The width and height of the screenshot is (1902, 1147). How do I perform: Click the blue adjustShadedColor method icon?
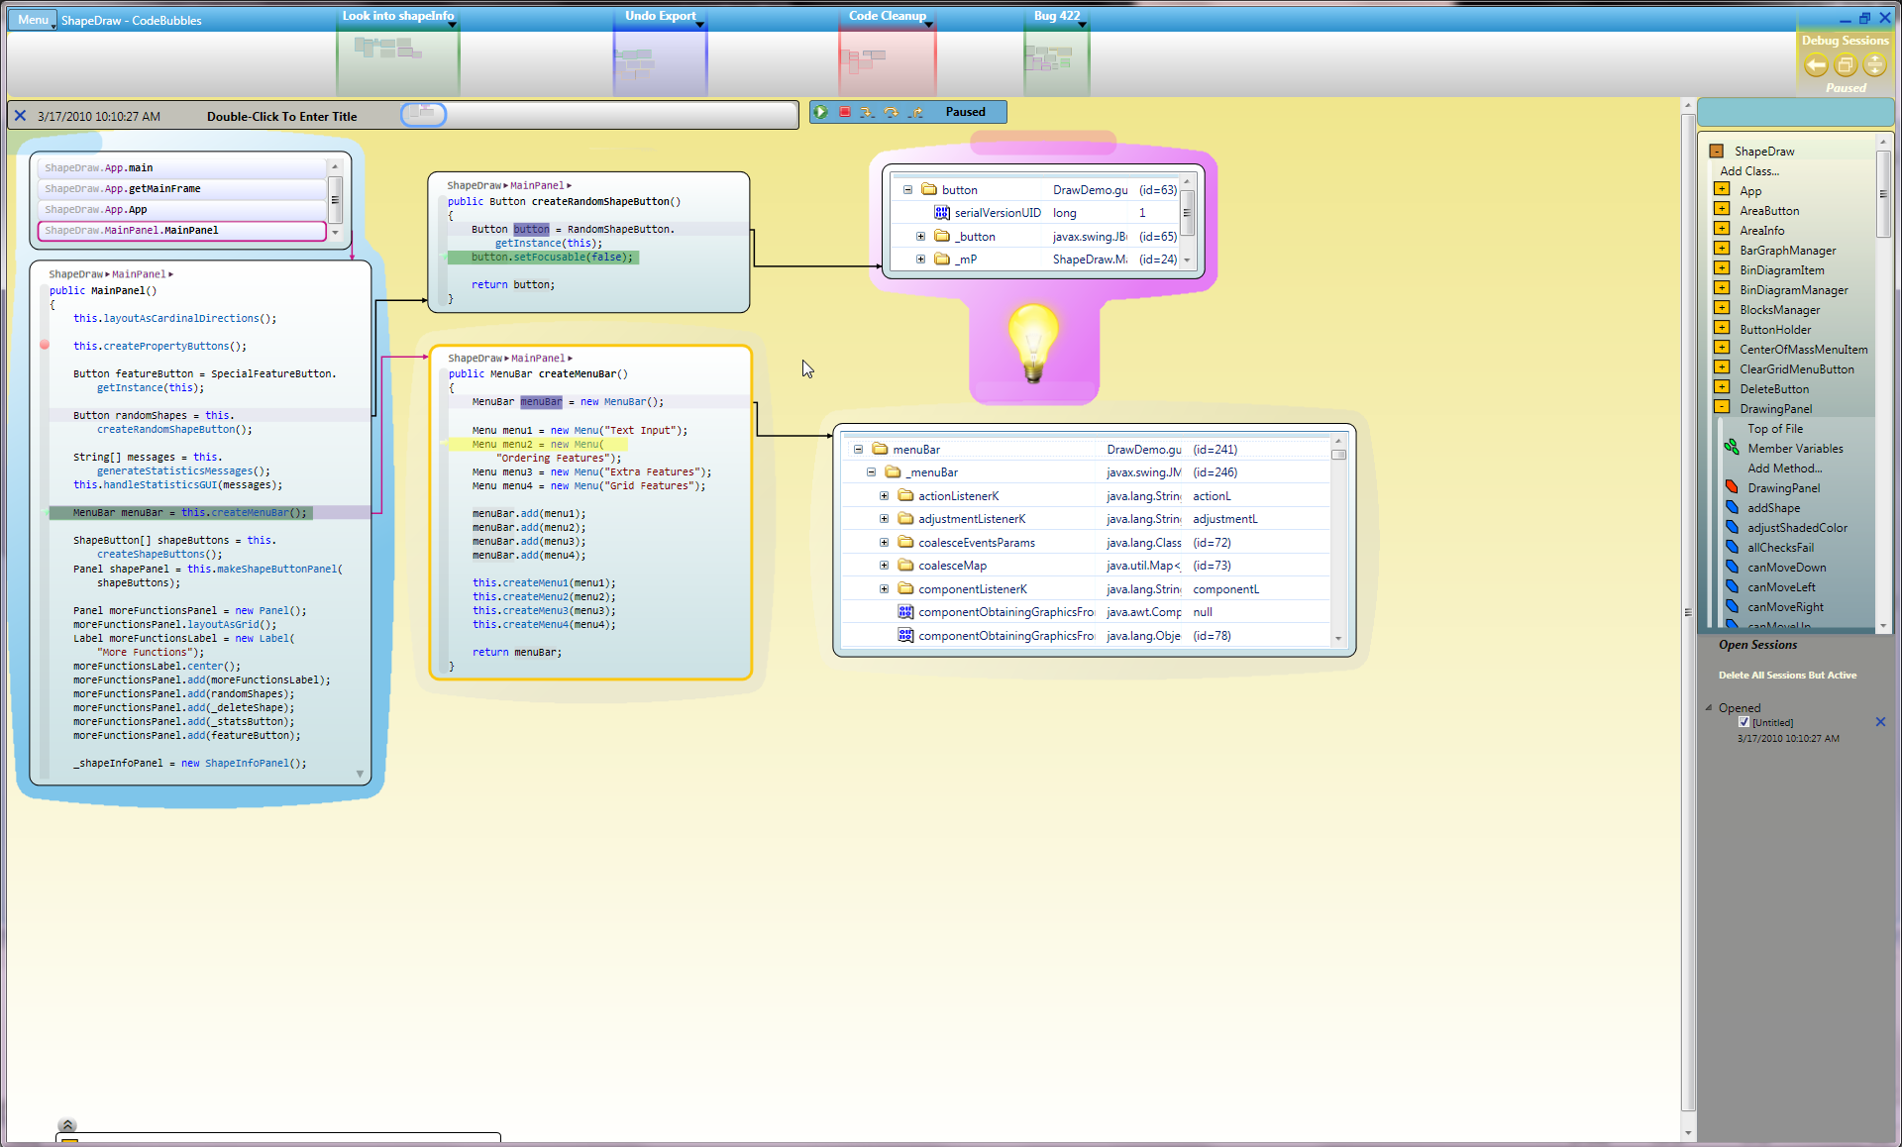[x=1732, y=527]
